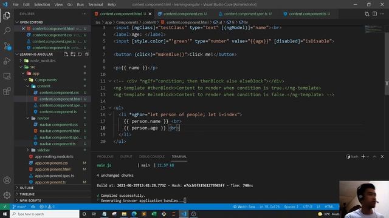Maximize the terminal panel size
The height and width of the screenshot is (218, 389).
point(374,156)
